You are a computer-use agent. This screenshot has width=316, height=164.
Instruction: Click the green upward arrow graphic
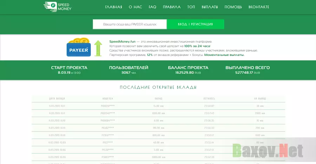click(98, 48)
